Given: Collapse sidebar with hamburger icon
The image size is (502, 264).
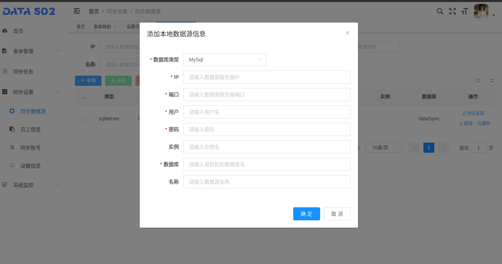Looking at the screenshot, I should pos(77,11).
